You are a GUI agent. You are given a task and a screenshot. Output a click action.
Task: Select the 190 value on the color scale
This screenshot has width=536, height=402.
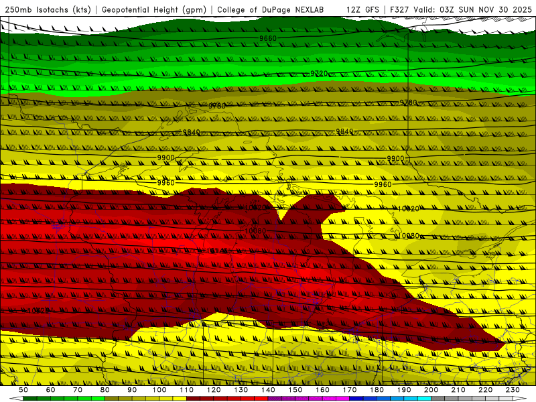pos(404,390)
